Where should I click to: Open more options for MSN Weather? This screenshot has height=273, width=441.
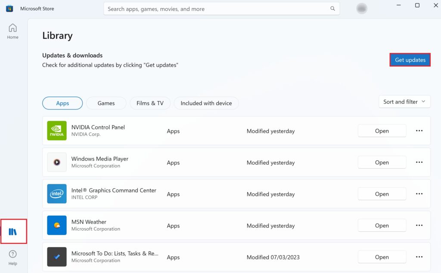pyautogui.click(x=419, y=226)
